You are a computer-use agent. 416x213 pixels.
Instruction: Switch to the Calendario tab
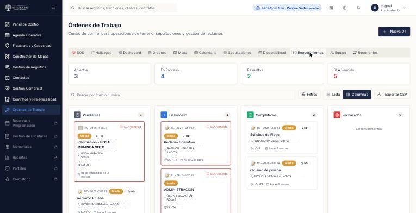point(206,53)
